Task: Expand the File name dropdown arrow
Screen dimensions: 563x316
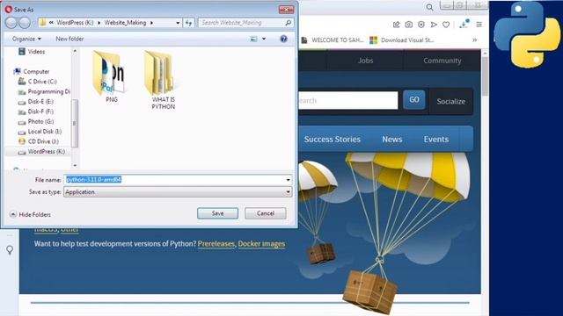Action: 288,180
